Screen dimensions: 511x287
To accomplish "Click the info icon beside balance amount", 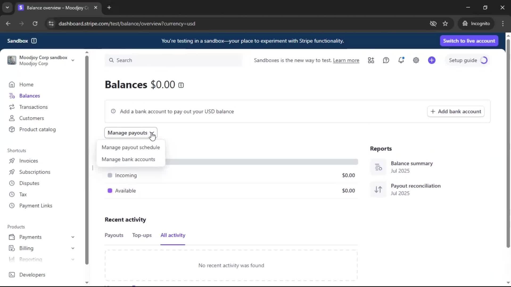I will tap(181, 85).
